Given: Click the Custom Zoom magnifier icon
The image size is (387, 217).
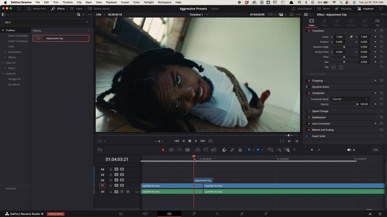Looking at the screenshot, I should (287, 150).
